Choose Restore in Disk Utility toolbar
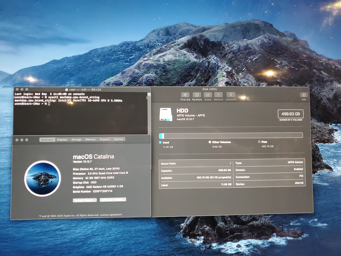 (x=218, y=97)
